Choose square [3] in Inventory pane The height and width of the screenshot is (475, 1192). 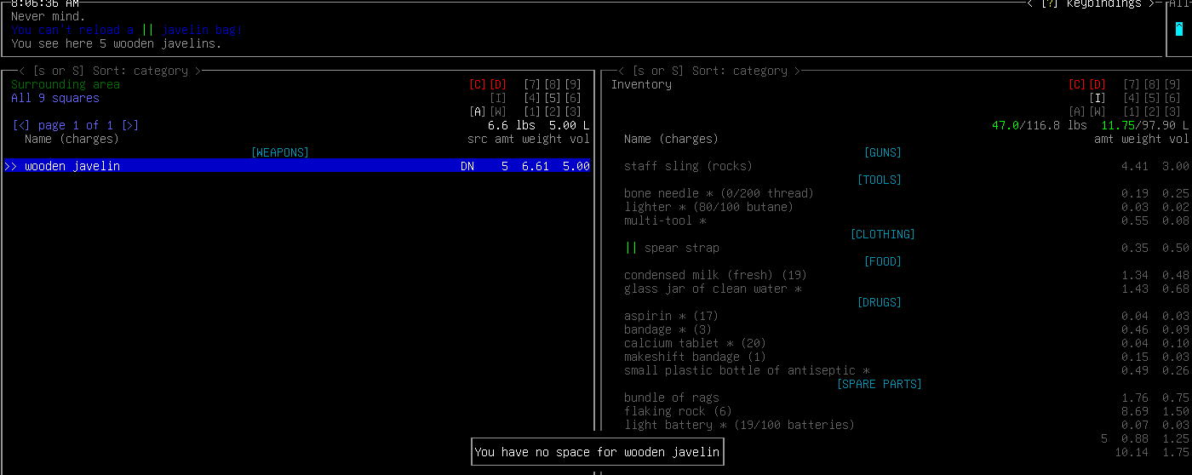(1172, 112)
